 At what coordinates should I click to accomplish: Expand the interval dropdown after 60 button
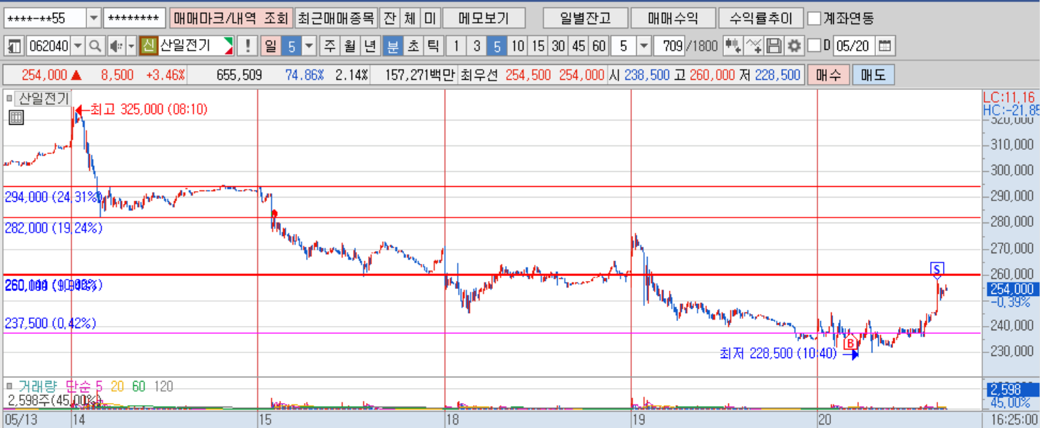[x=643, y=46]
